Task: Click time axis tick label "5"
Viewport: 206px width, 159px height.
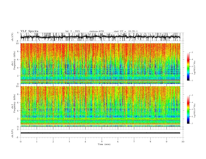Action: point(102,142)
